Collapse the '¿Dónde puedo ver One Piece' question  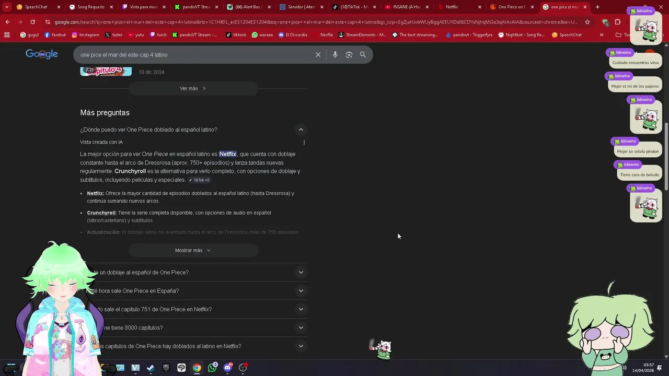coord(301,130)
